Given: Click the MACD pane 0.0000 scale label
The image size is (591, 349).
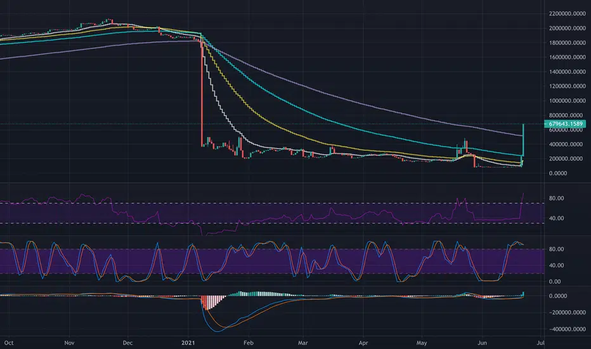Looking at the screenshot, I should coord(558,296).
